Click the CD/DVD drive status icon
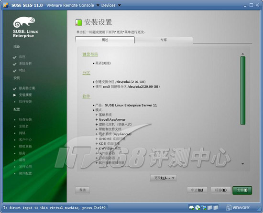 (x=197, y=208)
